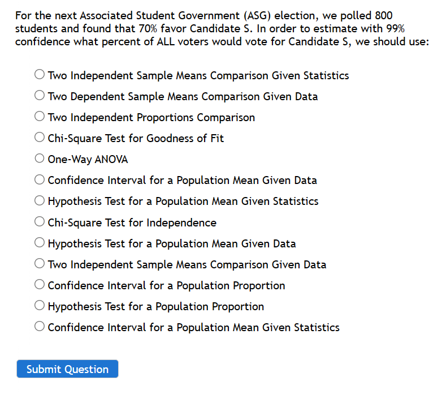Click the Submit Question button
The width and height of the screenshot is (442, 394).
coord(67,369)
